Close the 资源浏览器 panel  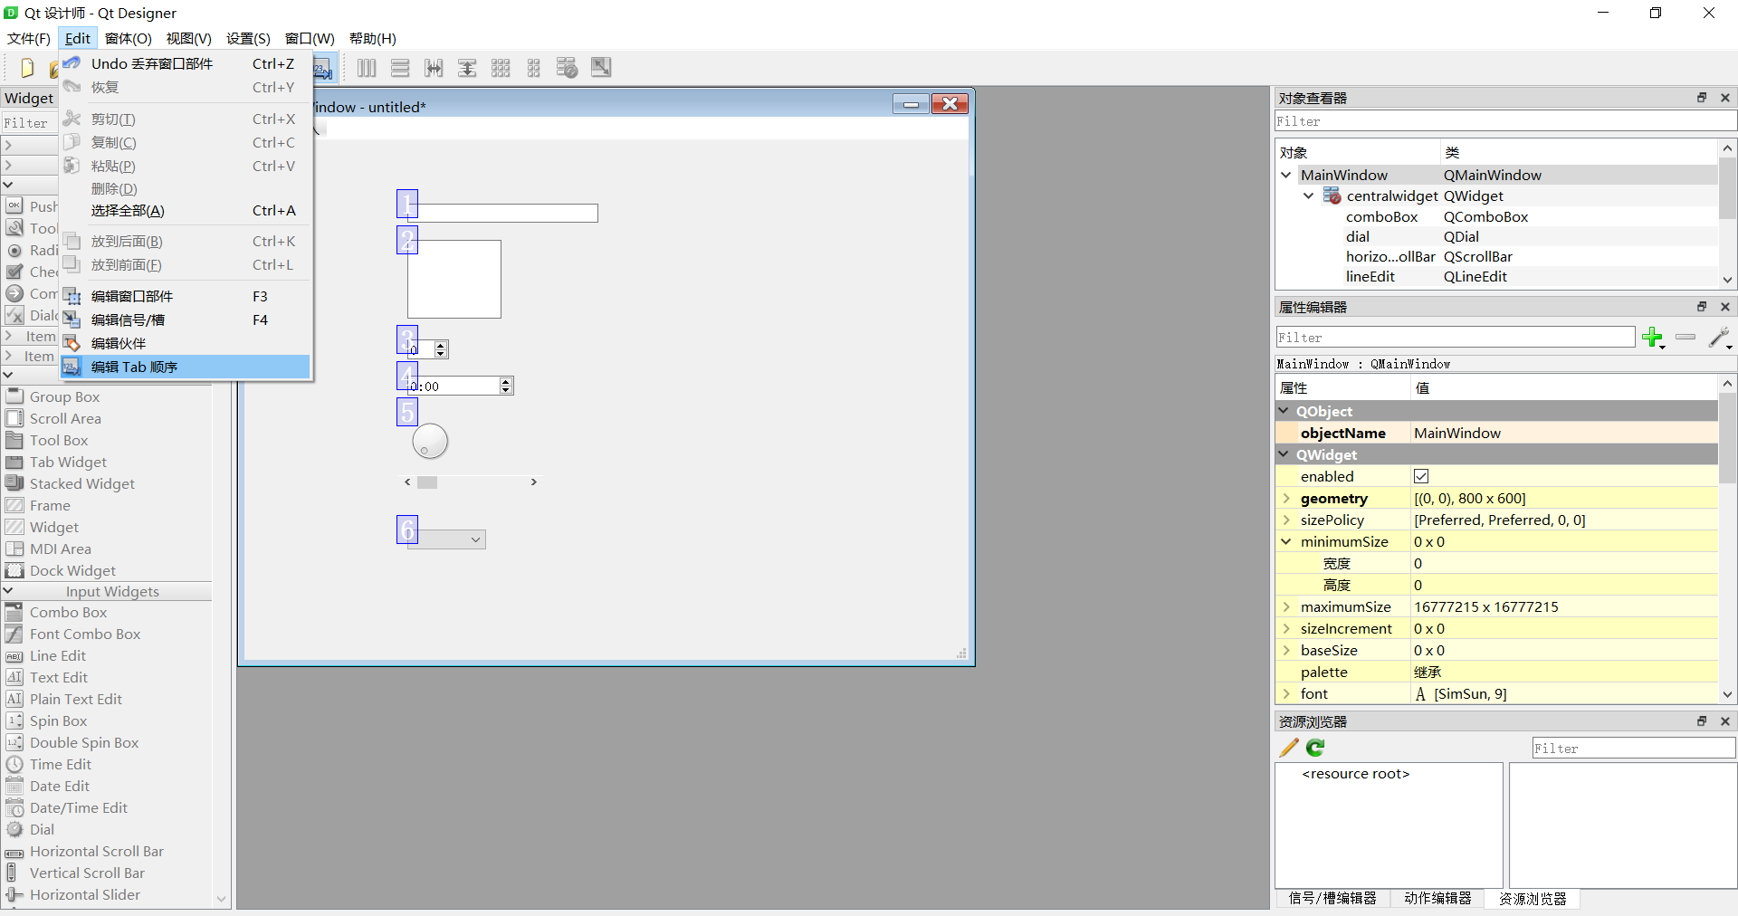point(1725,721)
